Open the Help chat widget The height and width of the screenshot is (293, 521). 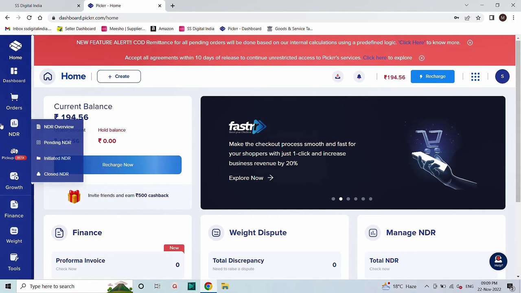(498, 262)
